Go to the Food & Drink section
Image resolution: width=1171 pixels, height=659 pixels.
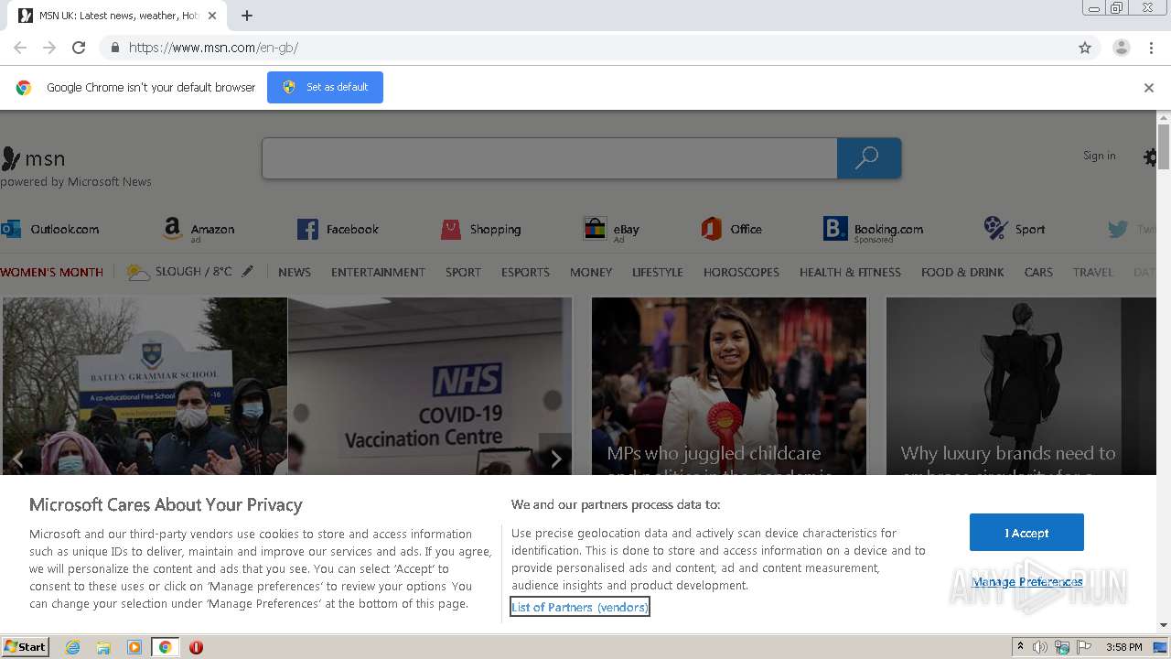coord(962,272)
